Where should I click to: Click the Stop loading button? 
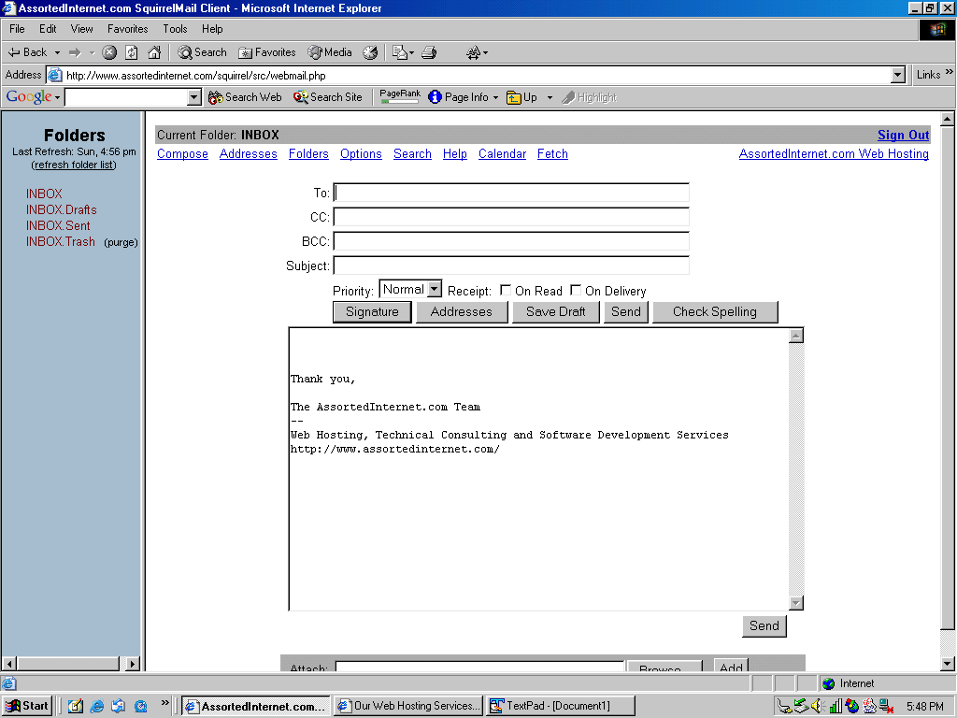click(109, 52)
